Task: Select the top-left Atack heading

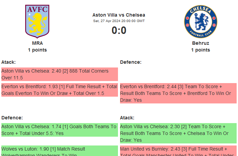Action: coord(8,62)
